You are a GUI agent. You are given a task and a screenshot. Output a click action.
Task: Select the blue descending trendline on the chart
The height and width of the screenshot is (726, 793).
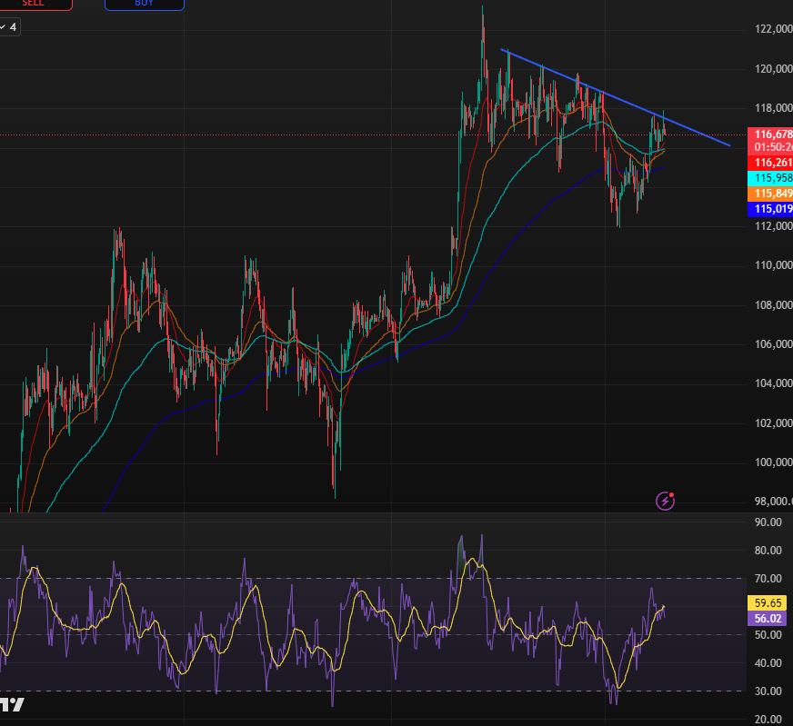pyautogui.click(x=615, y=98)
